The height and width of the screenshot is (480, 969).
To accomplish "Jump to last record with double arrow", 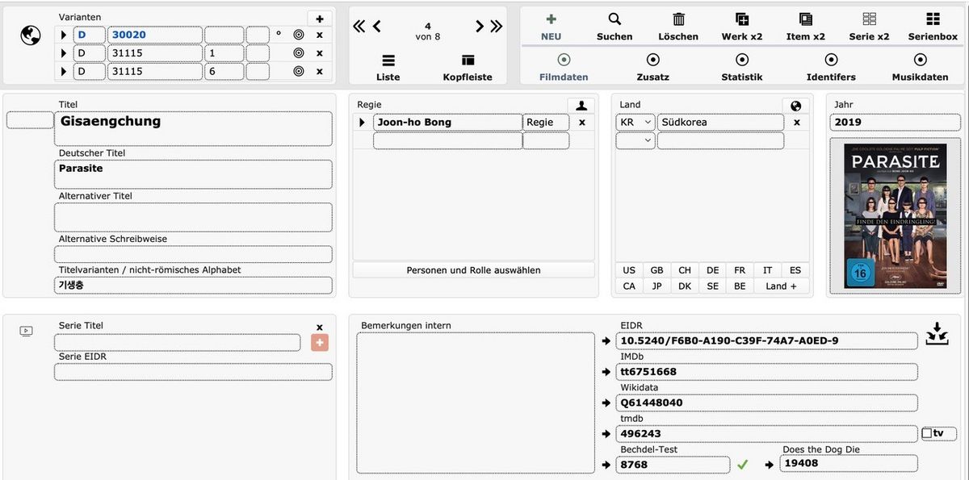I will 496,27.
